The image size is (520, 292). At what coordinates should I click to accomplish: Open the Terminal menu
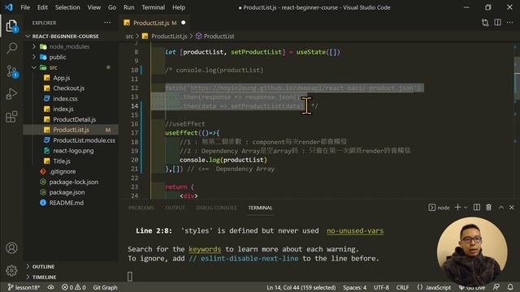[x=154, y=7]
